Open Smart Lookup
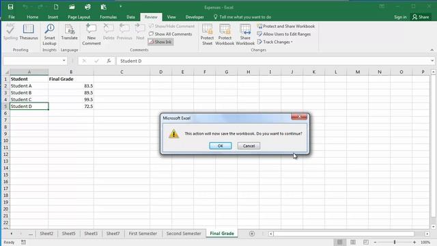The height and width of the screenshot is (246, 437). point(49,34)
